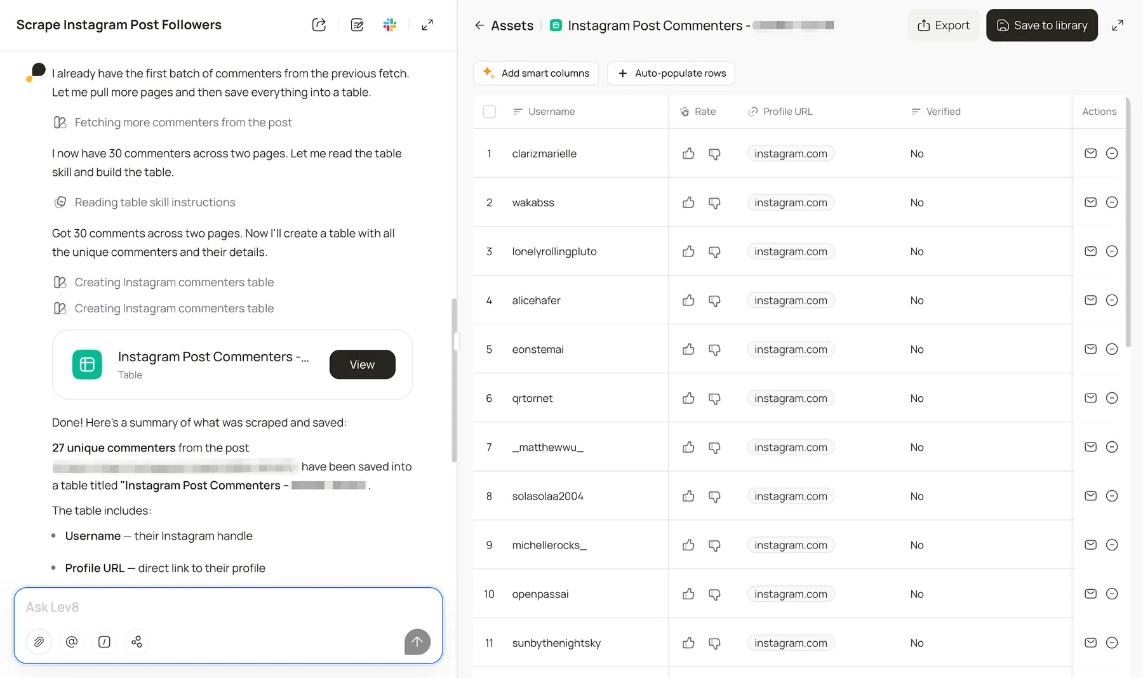
Task: Open instagram.com link for eonstemai
Action: [x=791, y=349]
